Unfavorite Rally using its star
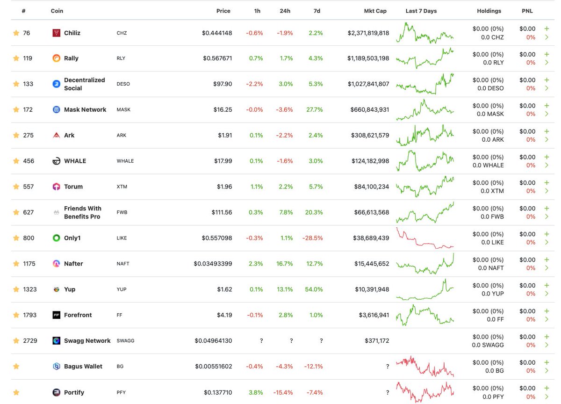 [16, 58]
